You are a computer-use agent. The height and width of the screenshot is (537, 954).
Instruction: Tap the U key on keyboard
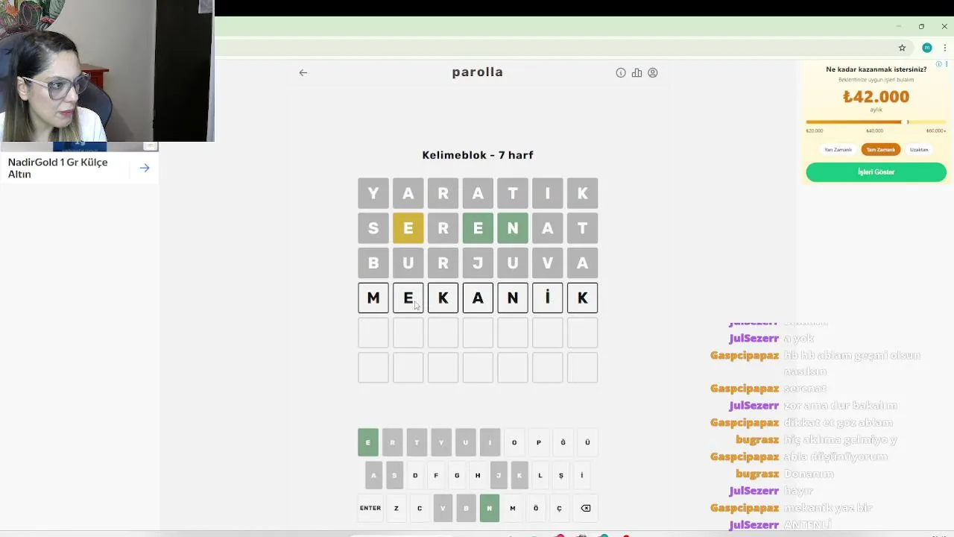[465, 442]
